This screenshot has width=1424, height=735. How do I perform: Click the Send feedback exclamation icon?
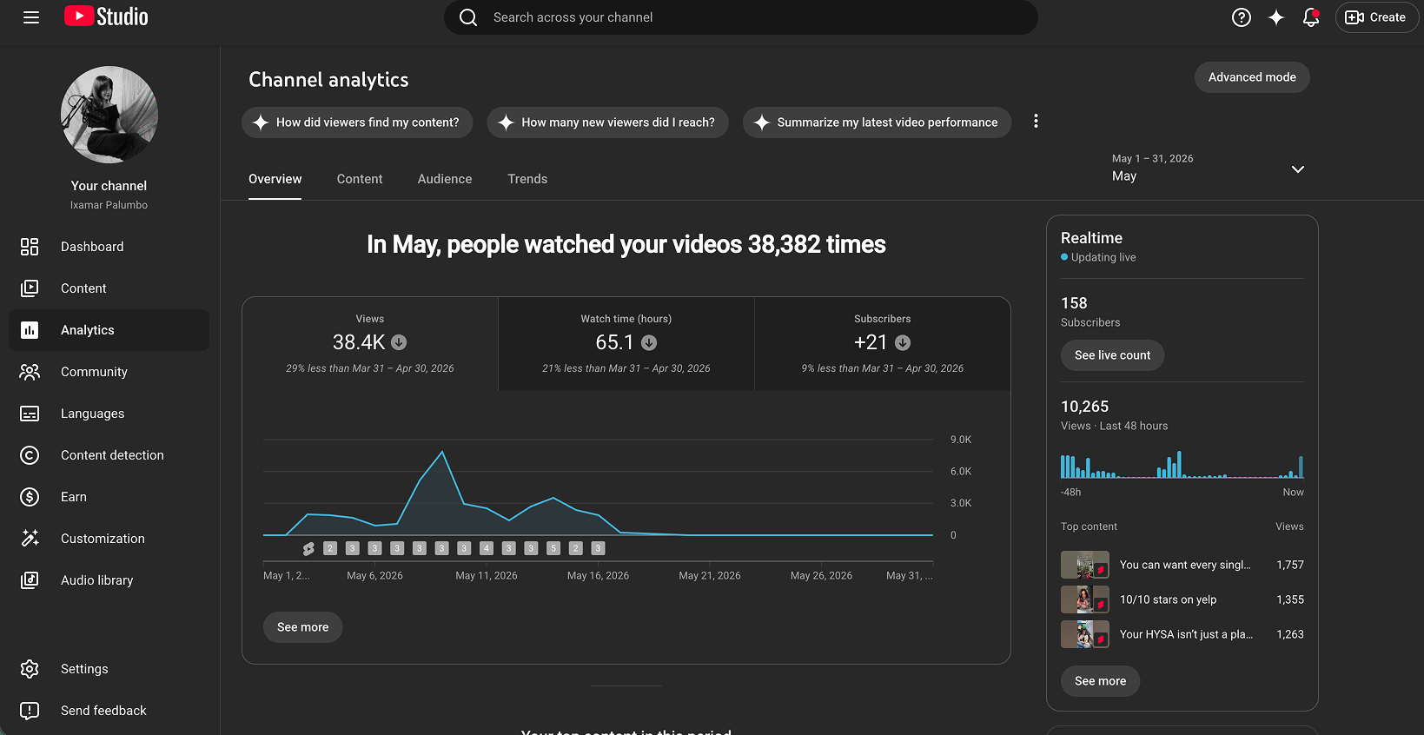30,711
